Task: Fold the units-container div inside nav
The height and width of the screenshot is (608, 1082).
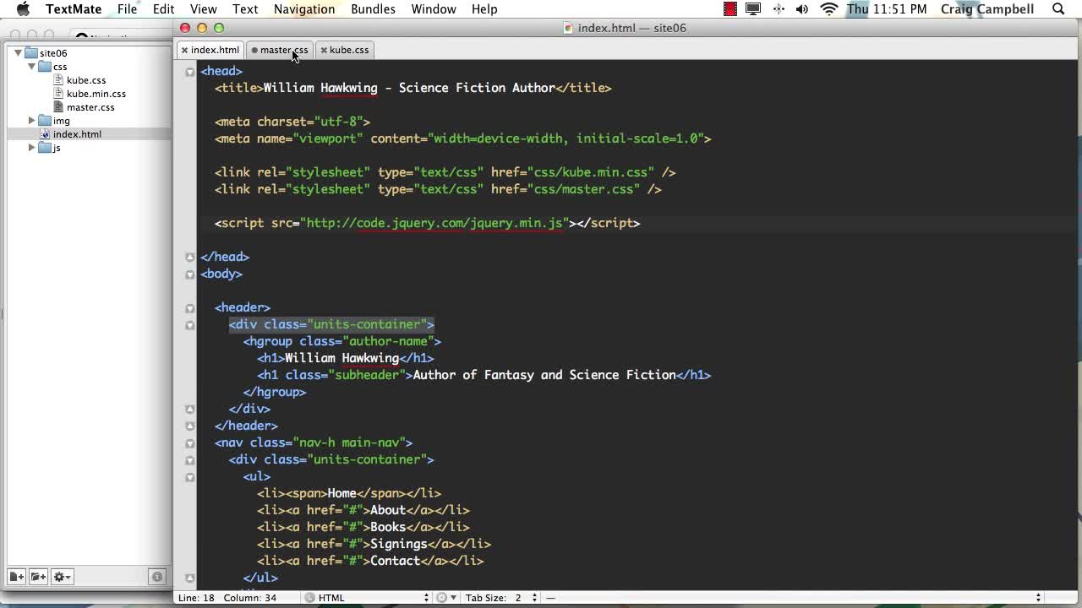Action: 190,460
